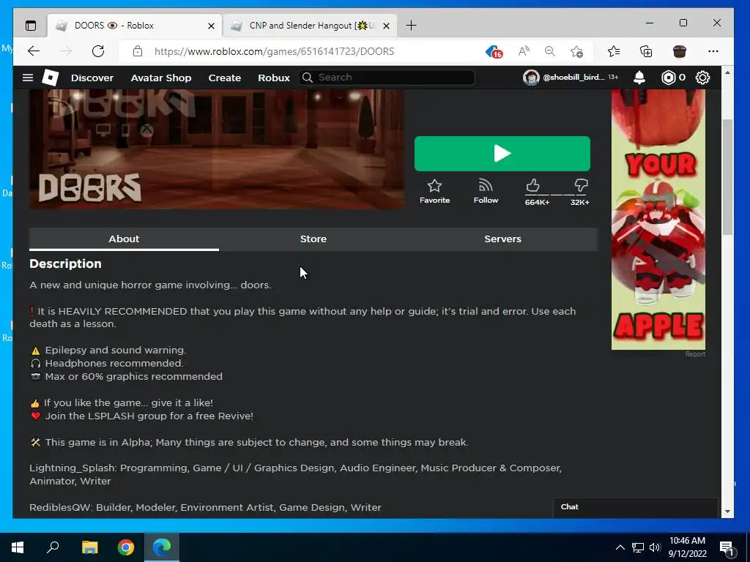
Task: Open the Windows notification center
Action: click(x=727, y=548)
